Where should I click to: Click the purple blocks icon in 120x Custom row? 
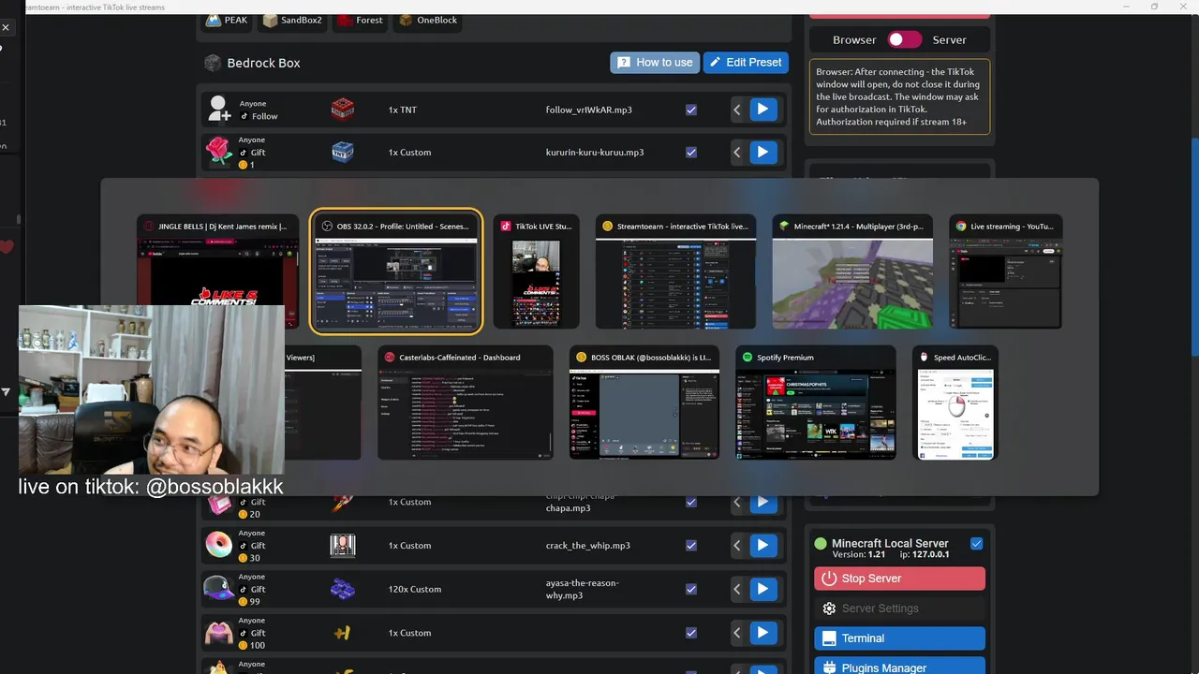click(x=343, y=589)
